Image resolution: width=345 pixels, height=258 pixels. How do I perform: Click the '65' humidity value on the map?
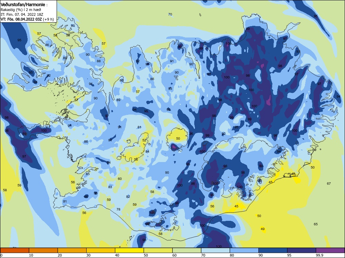pos(316,224)
